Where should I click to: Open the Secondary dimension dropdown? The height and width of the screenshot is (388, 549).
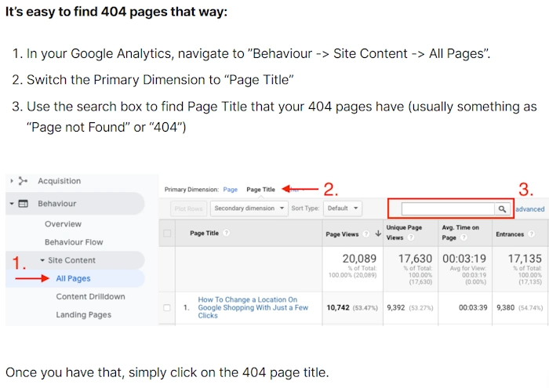(x=249, y=209)
